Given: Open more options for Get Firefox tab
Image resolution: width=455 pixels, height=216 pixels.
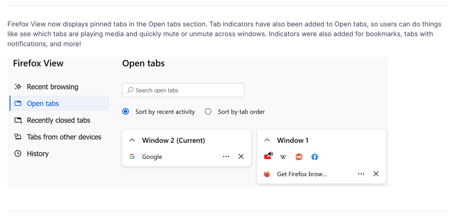Looking at the screenshot, I should tap(361, 174).
